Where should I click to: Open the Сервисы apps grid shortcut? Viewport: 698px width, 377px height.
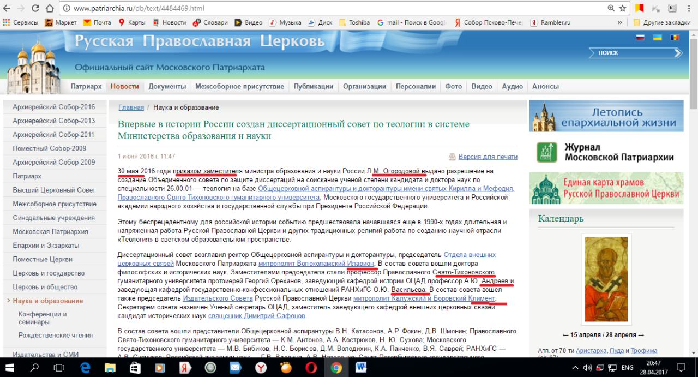click(x=21, y=22)
